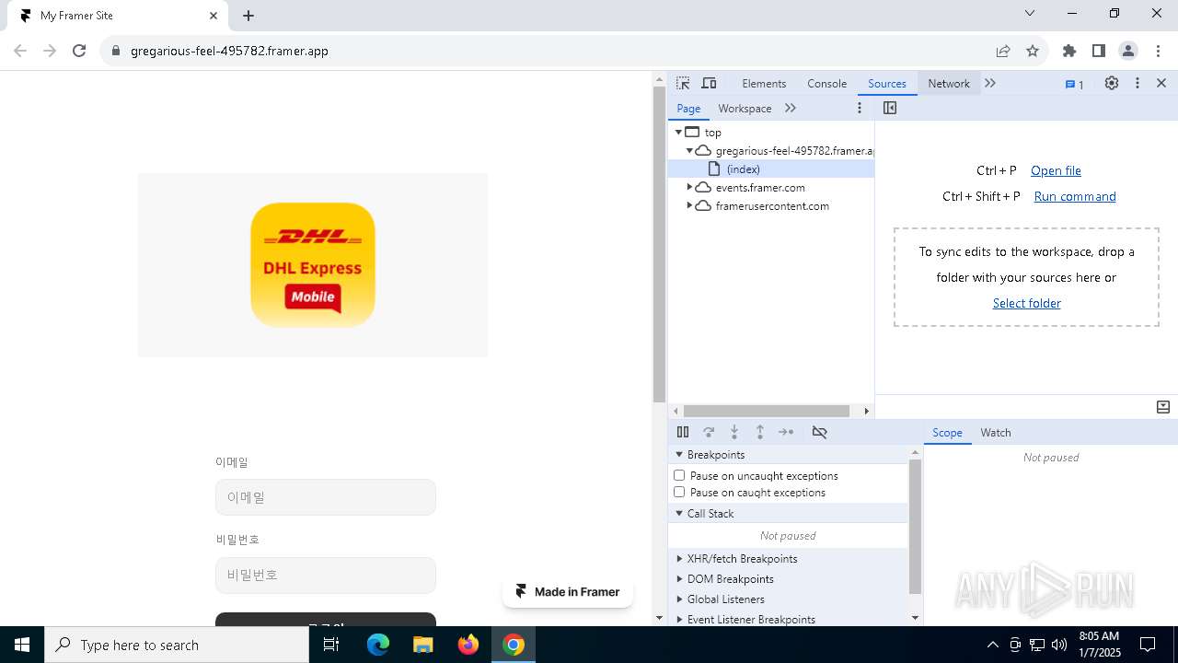
Task: Click the 비밀번호 password input field
Action: coord(326,575)
